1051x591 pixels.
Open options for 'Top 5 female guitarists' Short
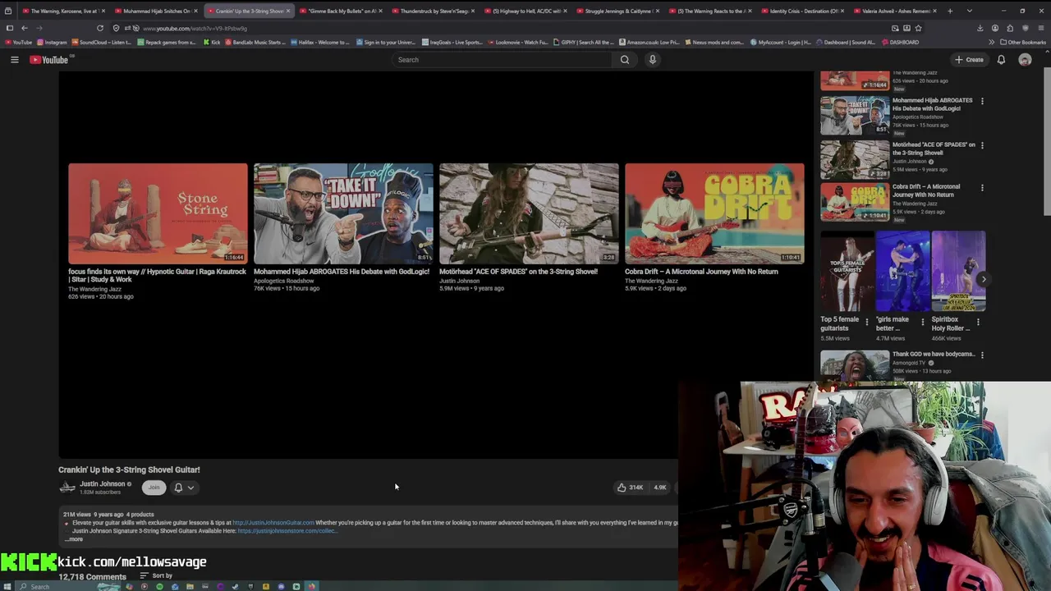pos(866,322)
